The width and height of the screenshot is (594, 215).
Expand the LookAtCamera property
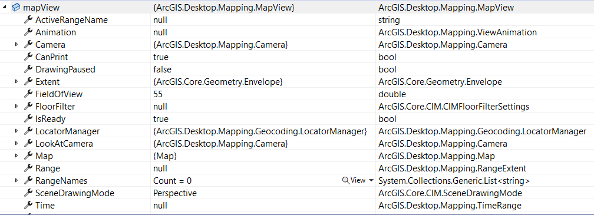tap(16, 144)
